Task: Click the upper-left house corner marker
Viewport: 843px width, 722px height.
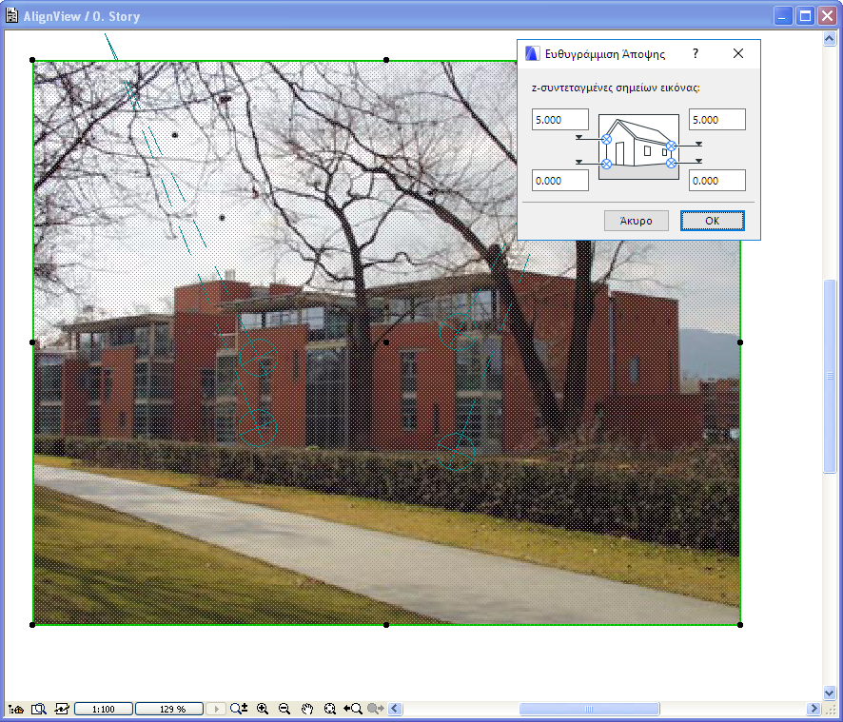Action: 606,140
